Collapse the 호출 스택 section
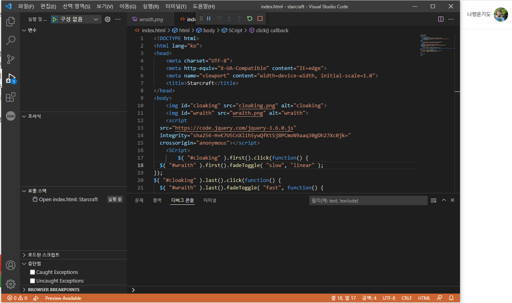 (73, 191)
